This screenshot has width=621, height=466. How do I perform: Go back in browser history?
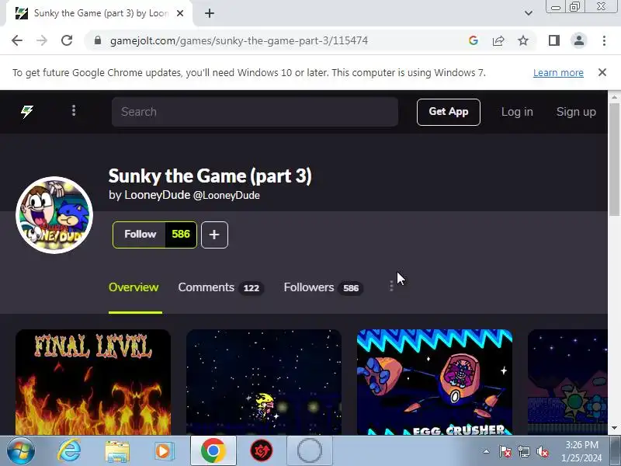(17, 40)
